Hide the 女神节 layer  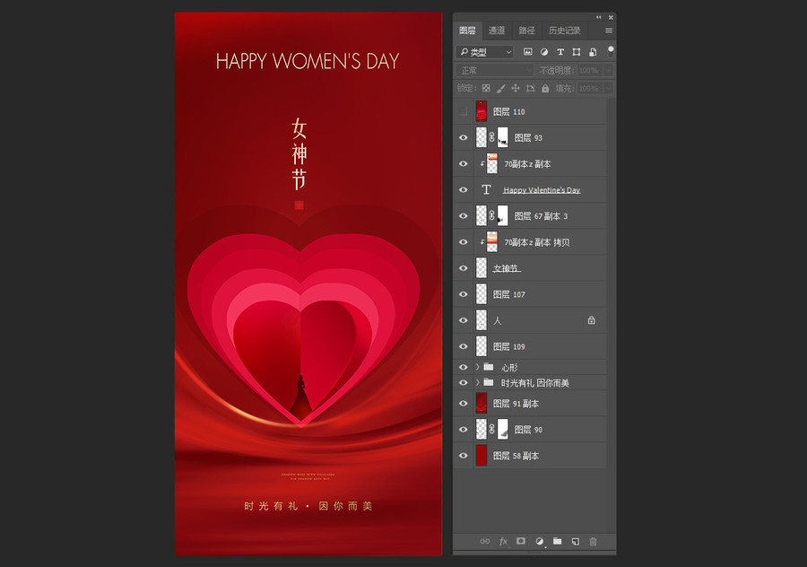coord(464,267)
